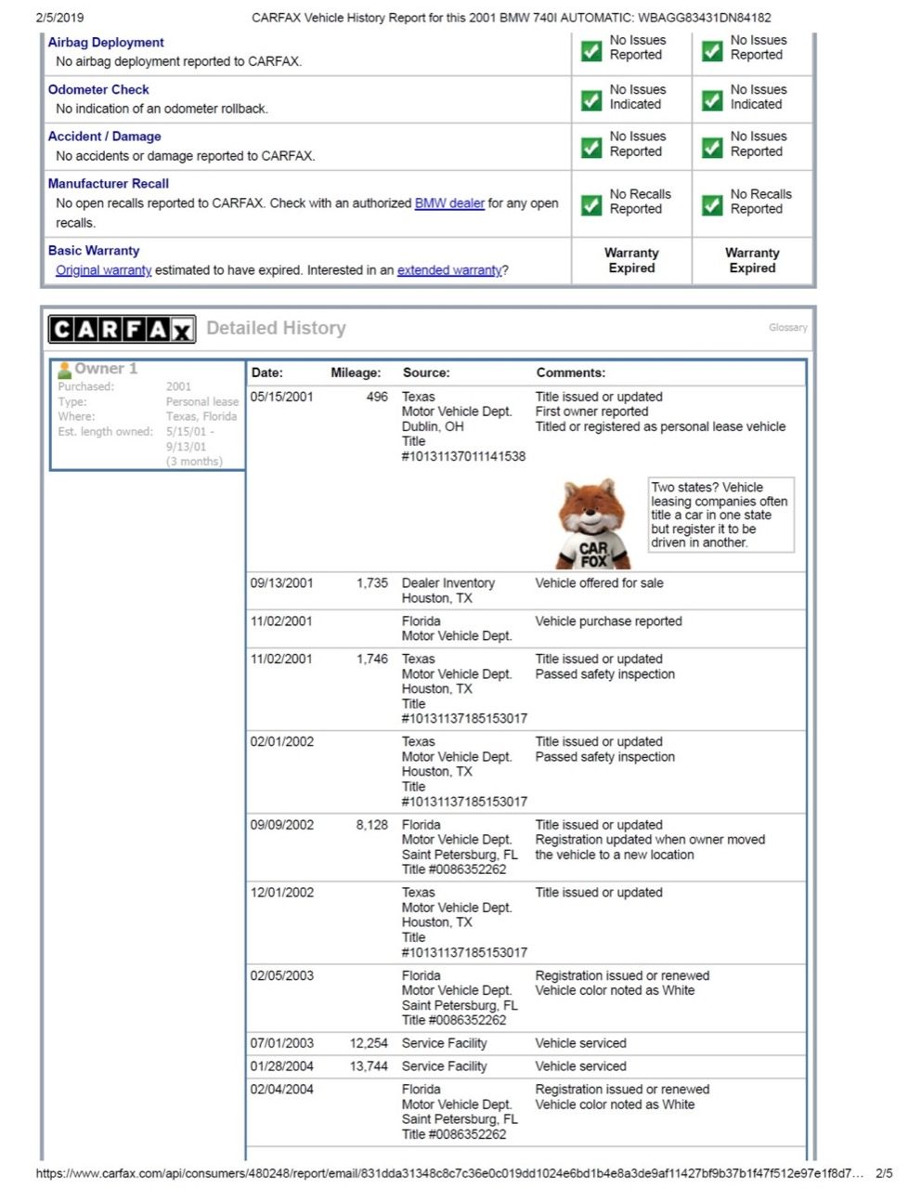Follow the BMW dealer link
Viewport: 921px width, 1189px height.
tap(449, 203)
